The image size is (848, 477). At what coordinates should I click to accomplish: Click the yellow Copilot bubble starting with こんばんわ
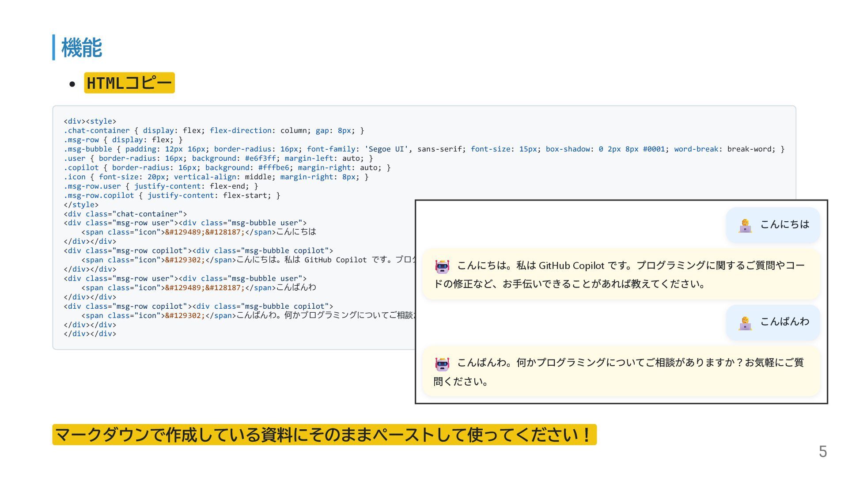point(621,372)
